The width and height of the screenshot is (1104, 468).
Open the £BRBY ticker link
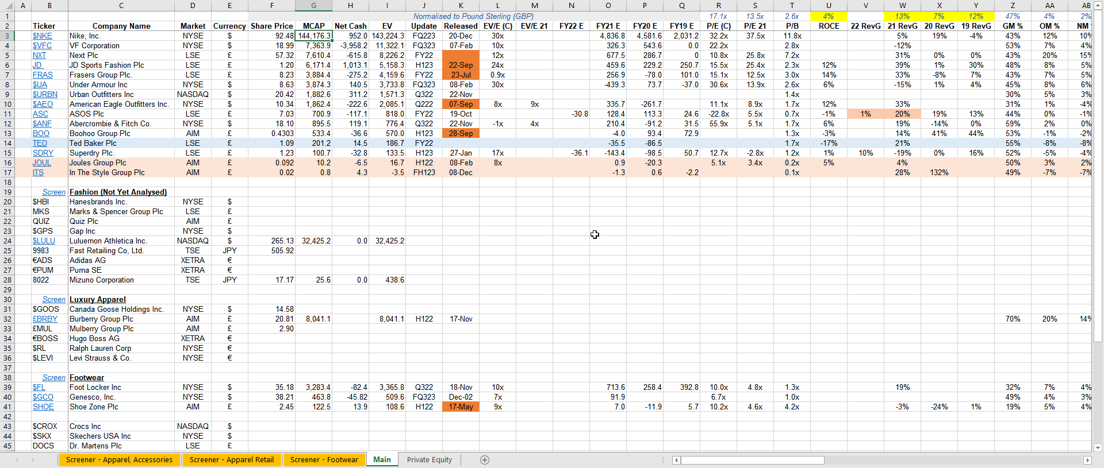click(x=45, y=319)
